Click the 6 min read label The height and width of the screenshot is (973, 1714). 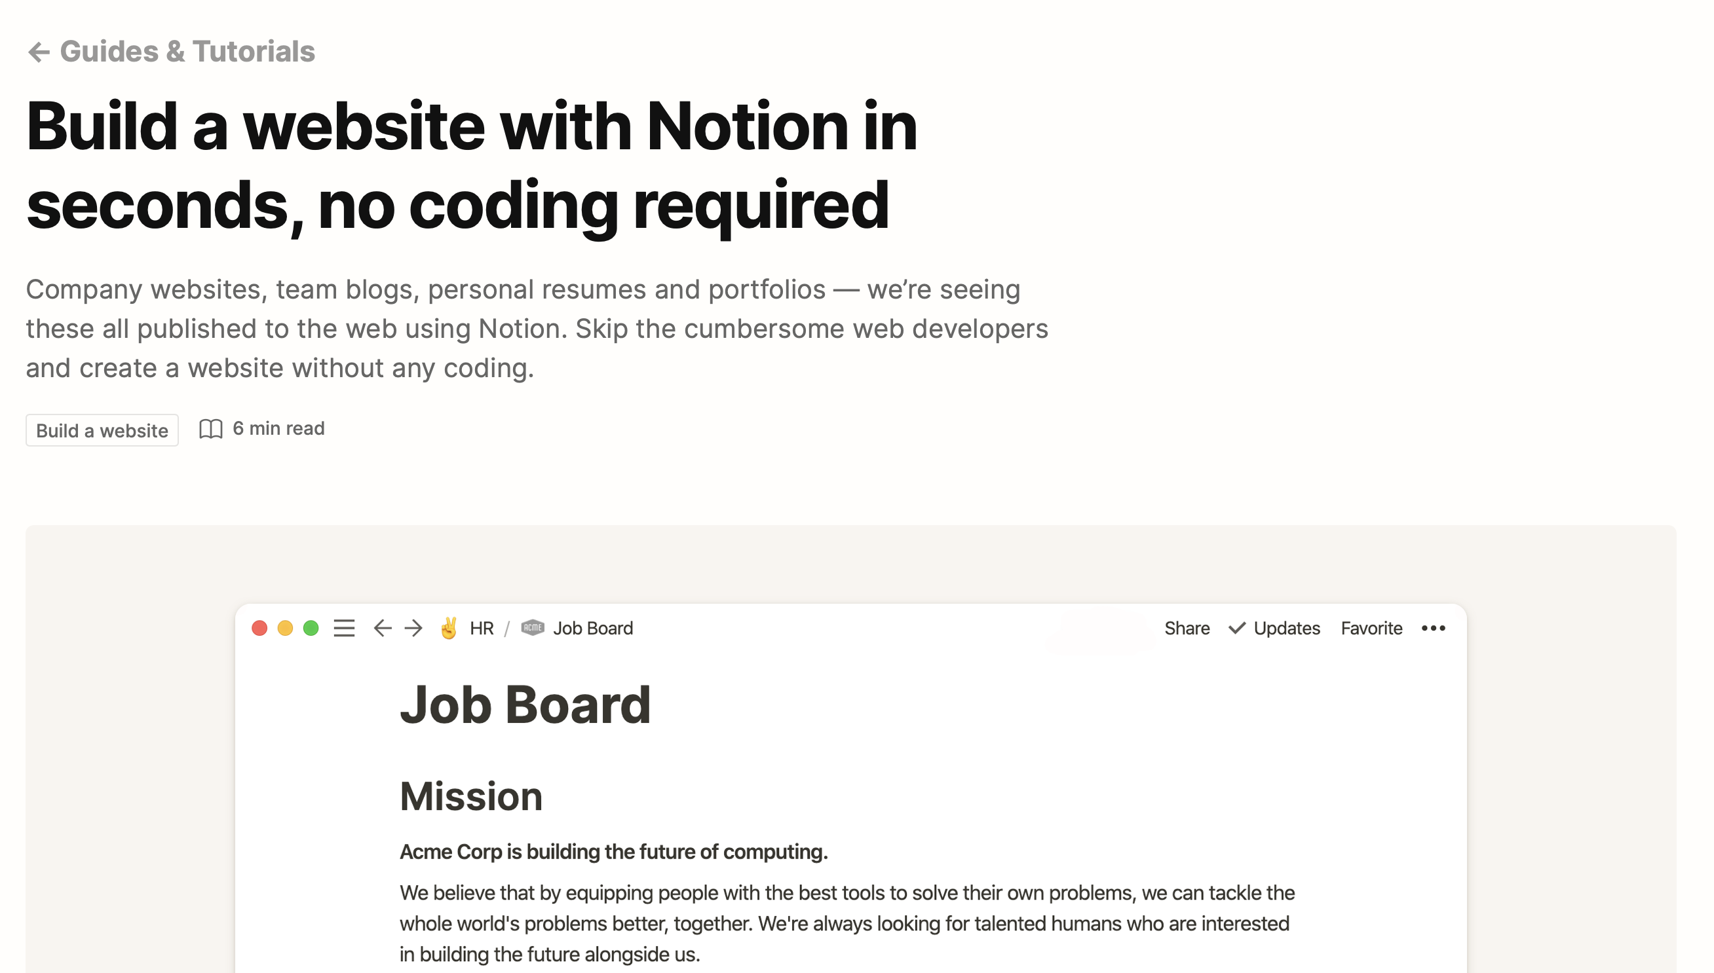[x=278, y=428]
